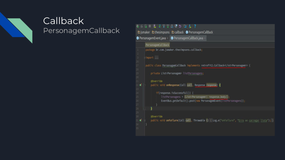Open the Project Structure folder icon

pos(185,26)
